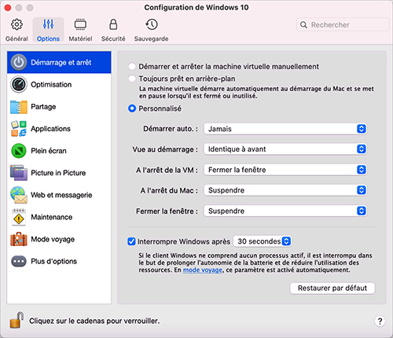Select the Personnalisé radio button
Screen dimensions: 393x338
coord(132,108)
